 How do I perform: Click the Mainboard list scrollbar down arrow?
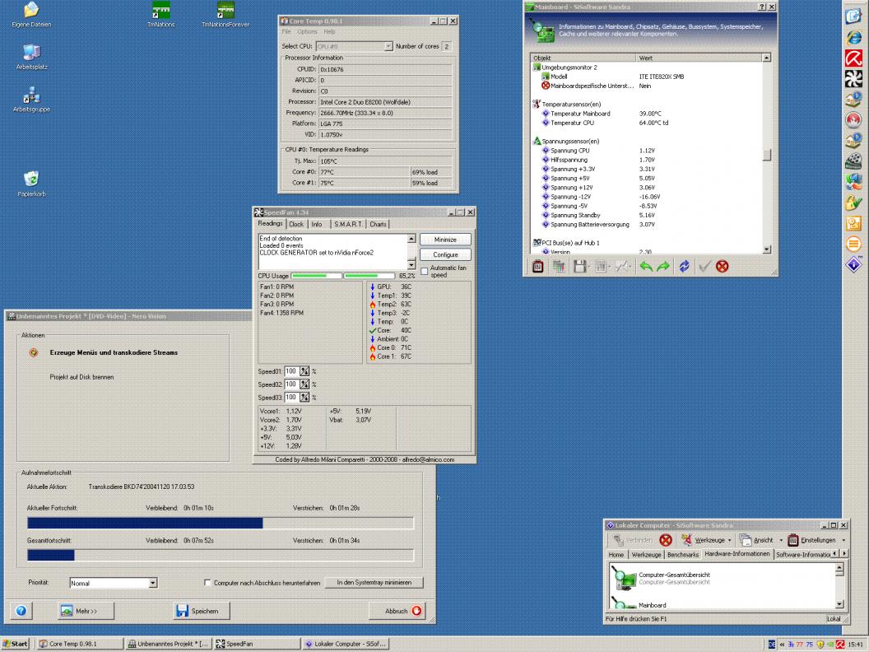(x=767, y=249)
